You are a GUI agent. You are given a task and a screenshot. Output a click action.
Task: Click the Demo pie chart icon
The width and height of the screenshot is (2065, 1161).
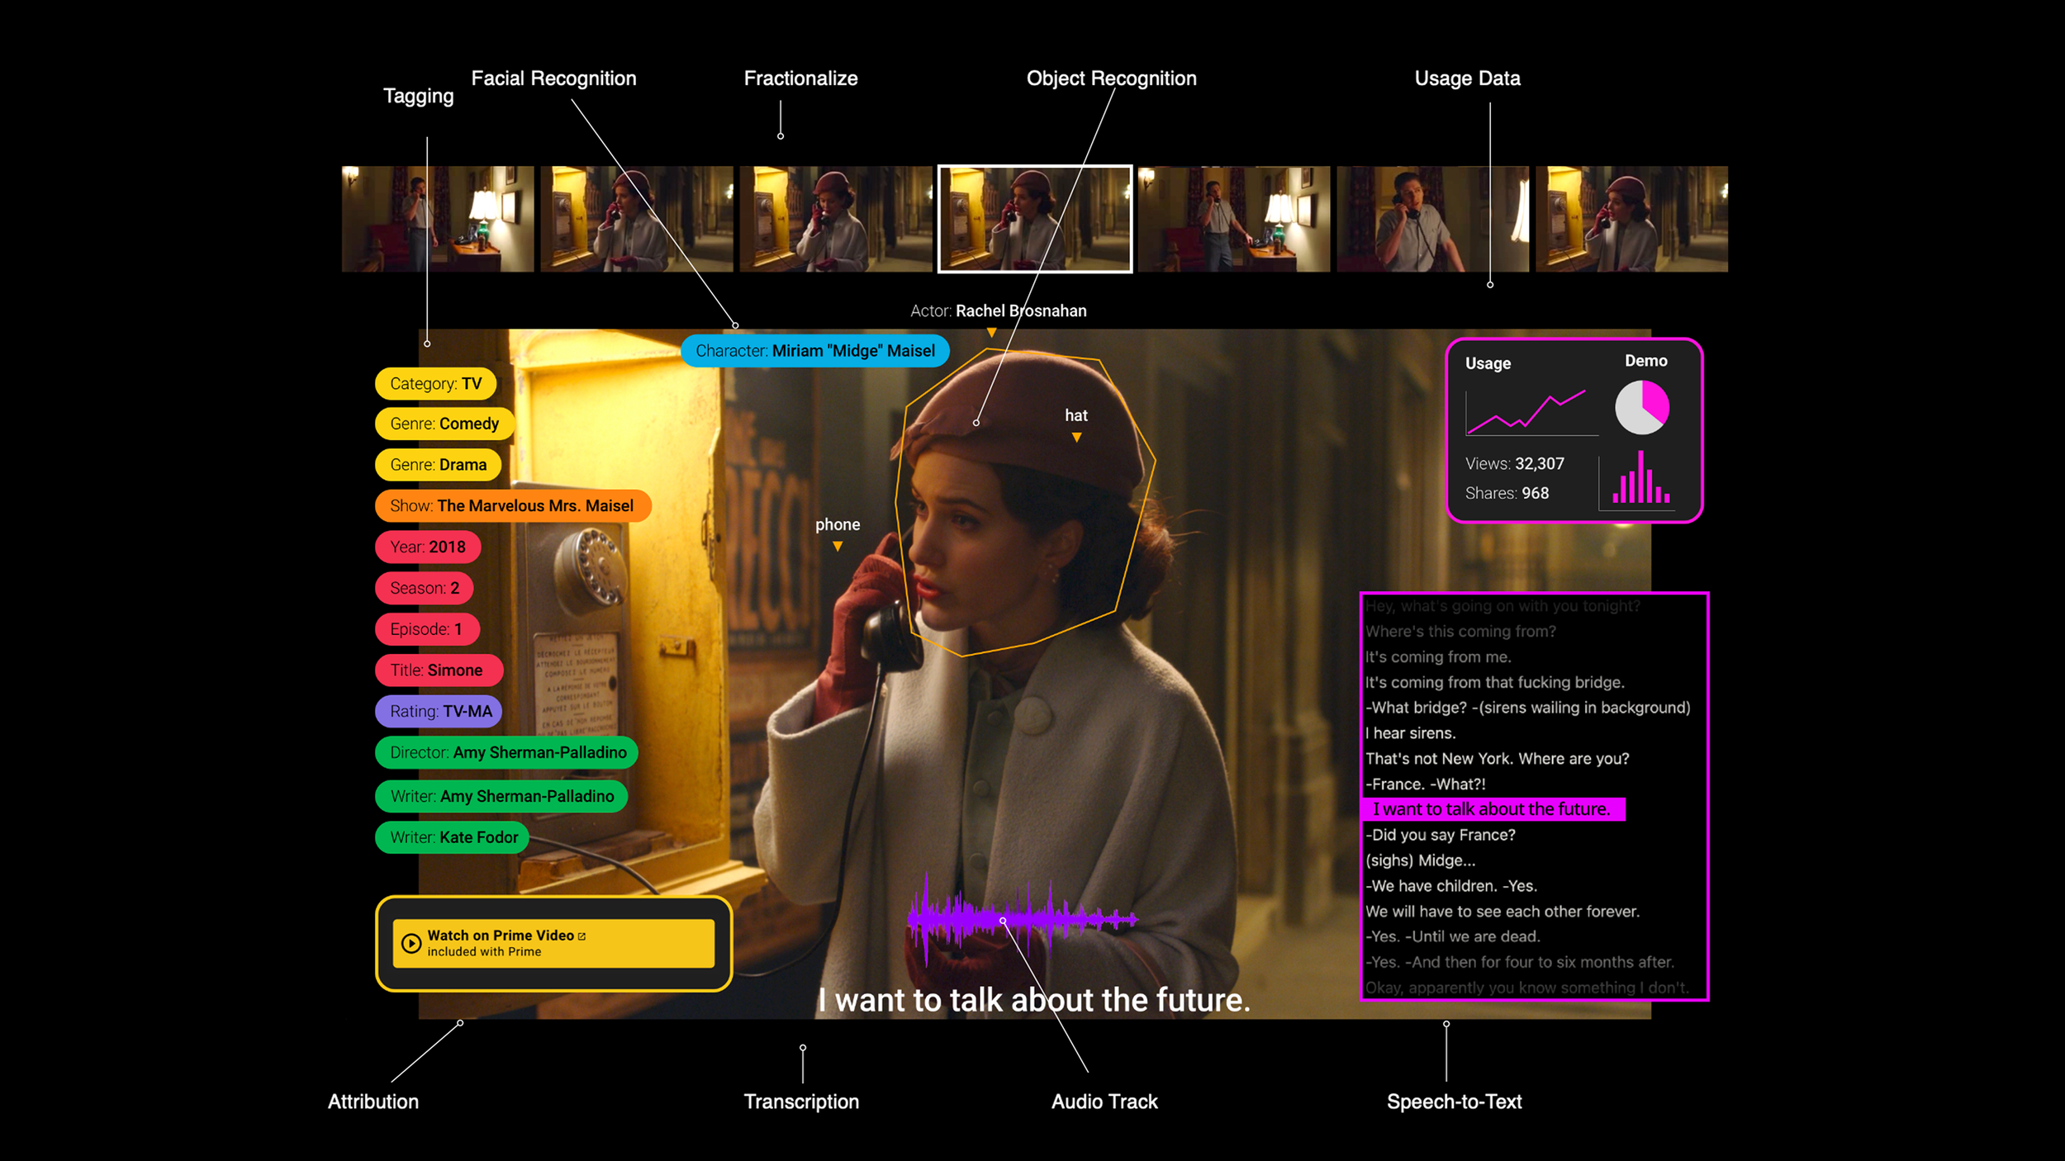click(1641, 407)
